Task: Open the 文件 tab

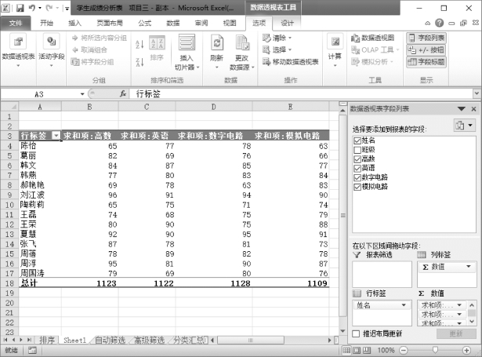Action: click(x=16, y=23)
